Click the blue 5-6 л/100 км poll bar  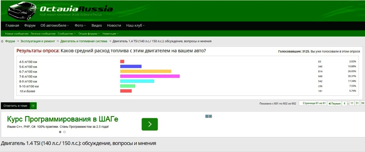click(x=131, y=66)
